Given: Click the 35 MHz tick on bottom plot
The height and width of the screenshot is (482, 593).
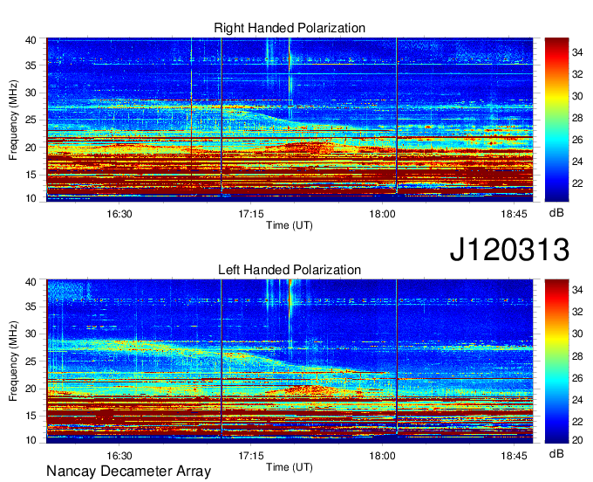Looking at the screenshot, I should click(x=31, y=306).
